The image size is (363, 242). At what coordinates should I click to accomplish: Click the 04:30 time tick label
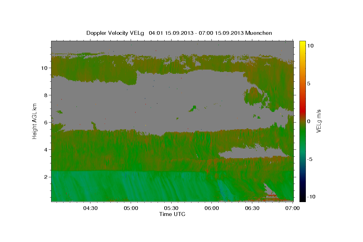point(90,208)
